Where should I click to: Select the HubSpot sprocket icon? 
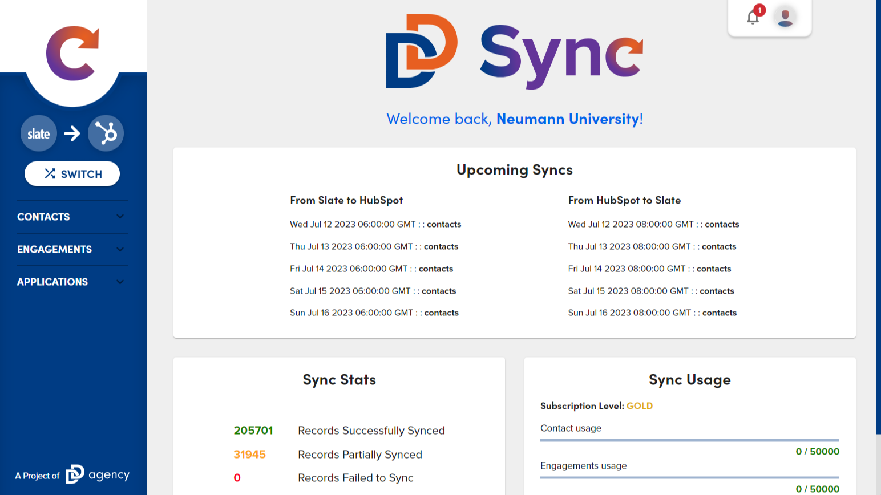[106, 133]
